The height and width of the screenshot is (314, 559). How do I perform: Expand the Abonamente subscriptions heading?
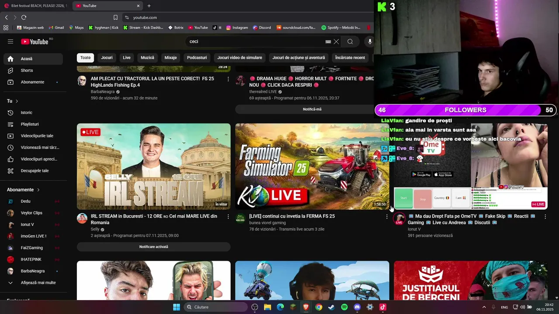(x=23, y=190)
